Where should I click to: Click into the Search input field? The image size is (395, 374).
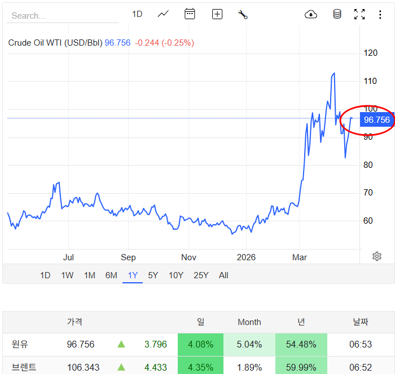coord(62,16)
